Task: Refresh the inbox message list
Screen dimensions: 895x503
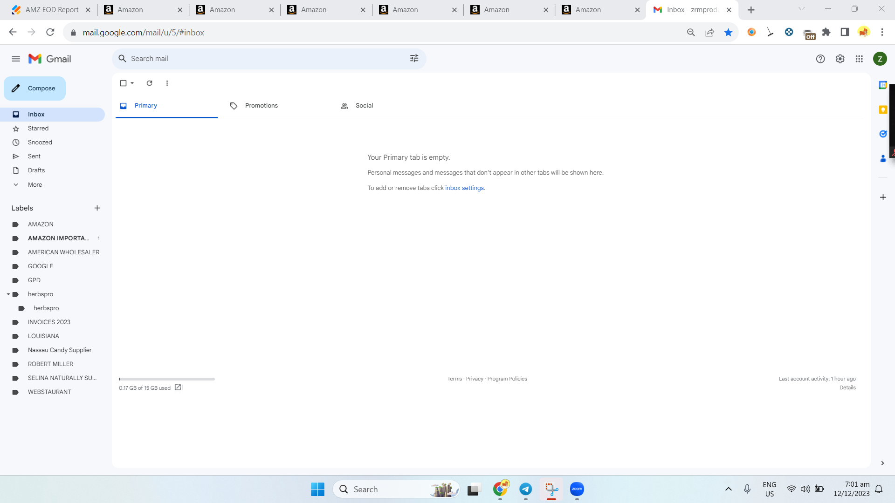Action: (x=149, y=83)
